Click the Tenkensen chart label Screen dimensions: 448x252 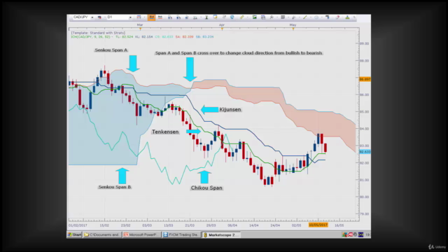[x=165, y=132]
